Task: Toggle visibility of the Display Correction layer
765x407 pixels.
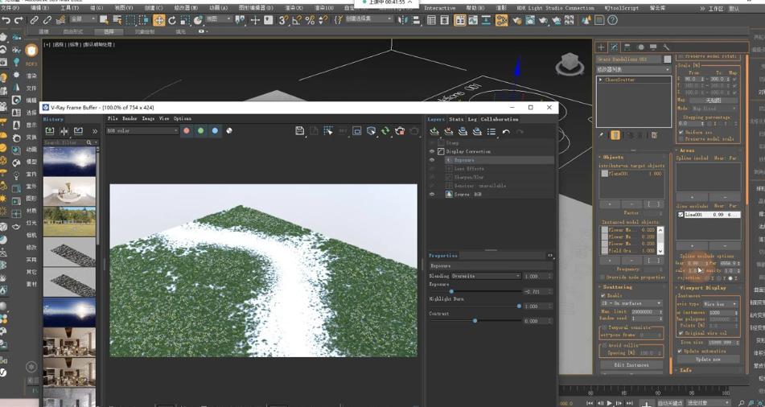Action: [x=432, y=151]
